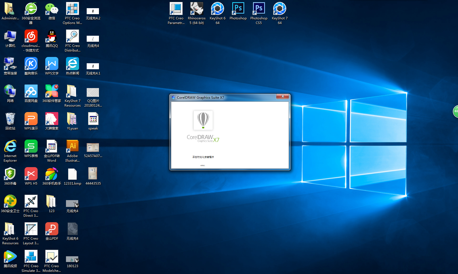This screenshot has width=458, height=274.
Task: Select the 12331.kmp file
Action: 73,174
